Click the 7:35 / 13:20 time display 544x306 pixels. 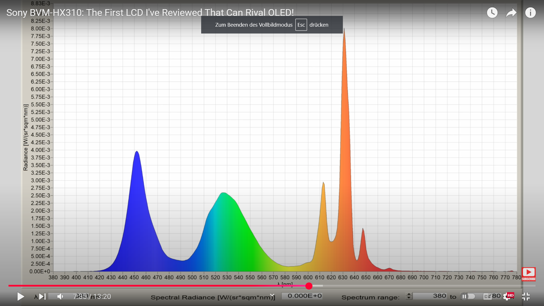click(x=92, y=297)
